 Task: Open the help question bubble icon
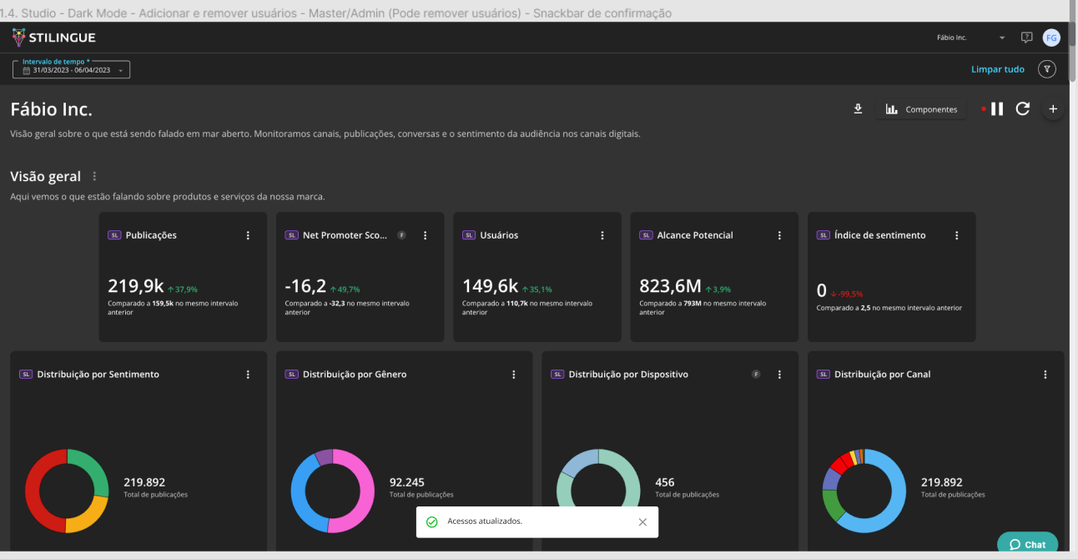(1026, 38)
